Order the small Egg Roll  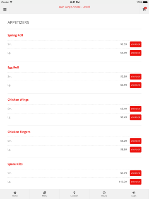tap(135, 77)
